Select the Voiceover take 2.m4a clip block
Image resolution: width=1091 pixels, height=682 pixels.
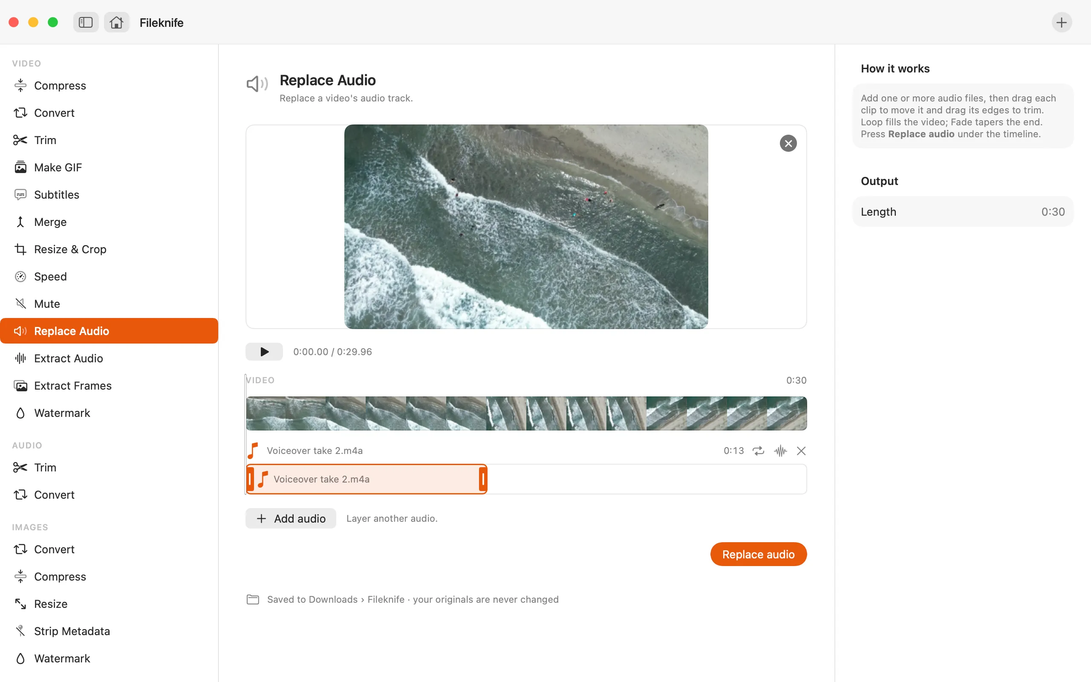click(x=367, y=479)
